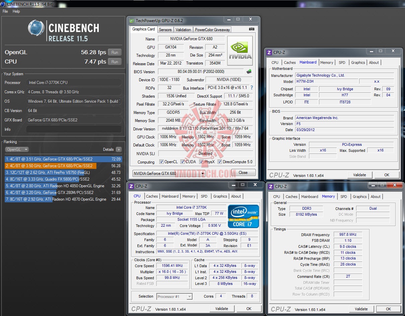Screen dimensions: 405x316
Task: Toggle the OpenCL checkbox
Action: tap(161, 162)
